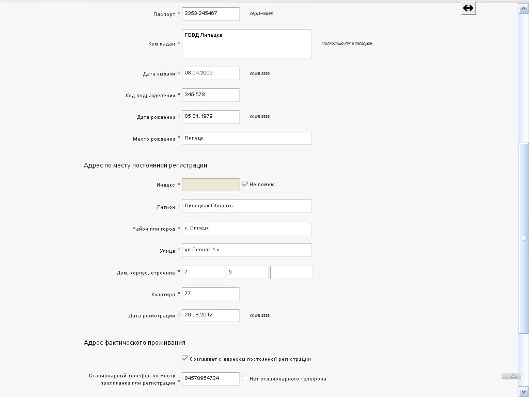Focus the "Место рождения" field
The width and height of the screenshot is (529, 397).
(246, 139)
